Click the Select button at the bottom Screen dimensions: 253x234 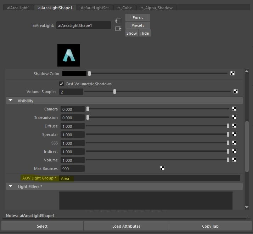coord(42,226)
